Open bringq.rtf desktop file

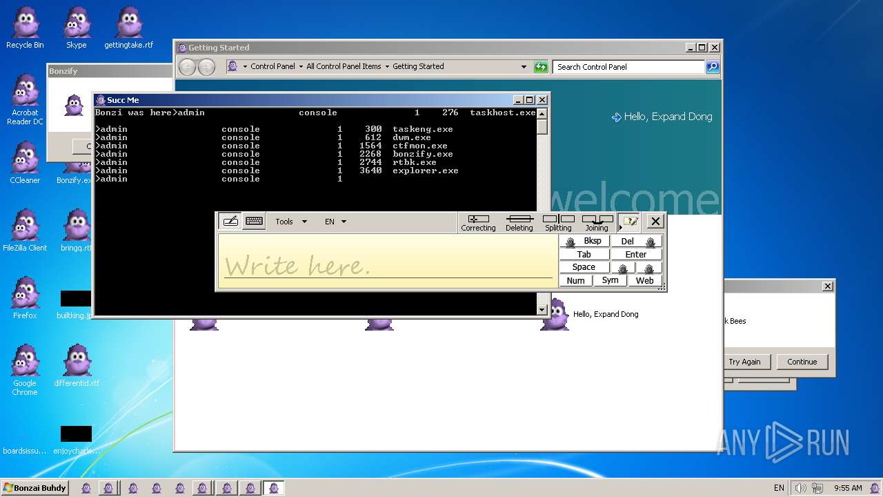coord(76,231)
